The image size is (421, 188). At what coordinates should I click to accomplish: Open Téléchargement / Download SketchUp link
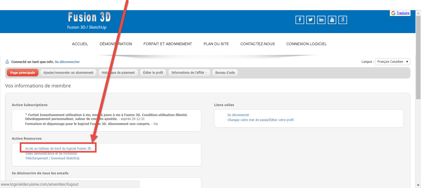tap(52, 158)
